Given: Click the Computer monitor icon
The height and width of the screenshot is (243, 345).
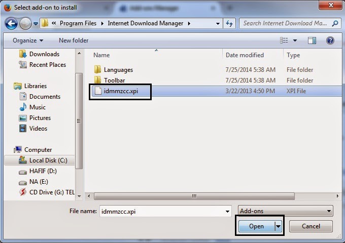Looking at the screenshot, I should 18,150.
